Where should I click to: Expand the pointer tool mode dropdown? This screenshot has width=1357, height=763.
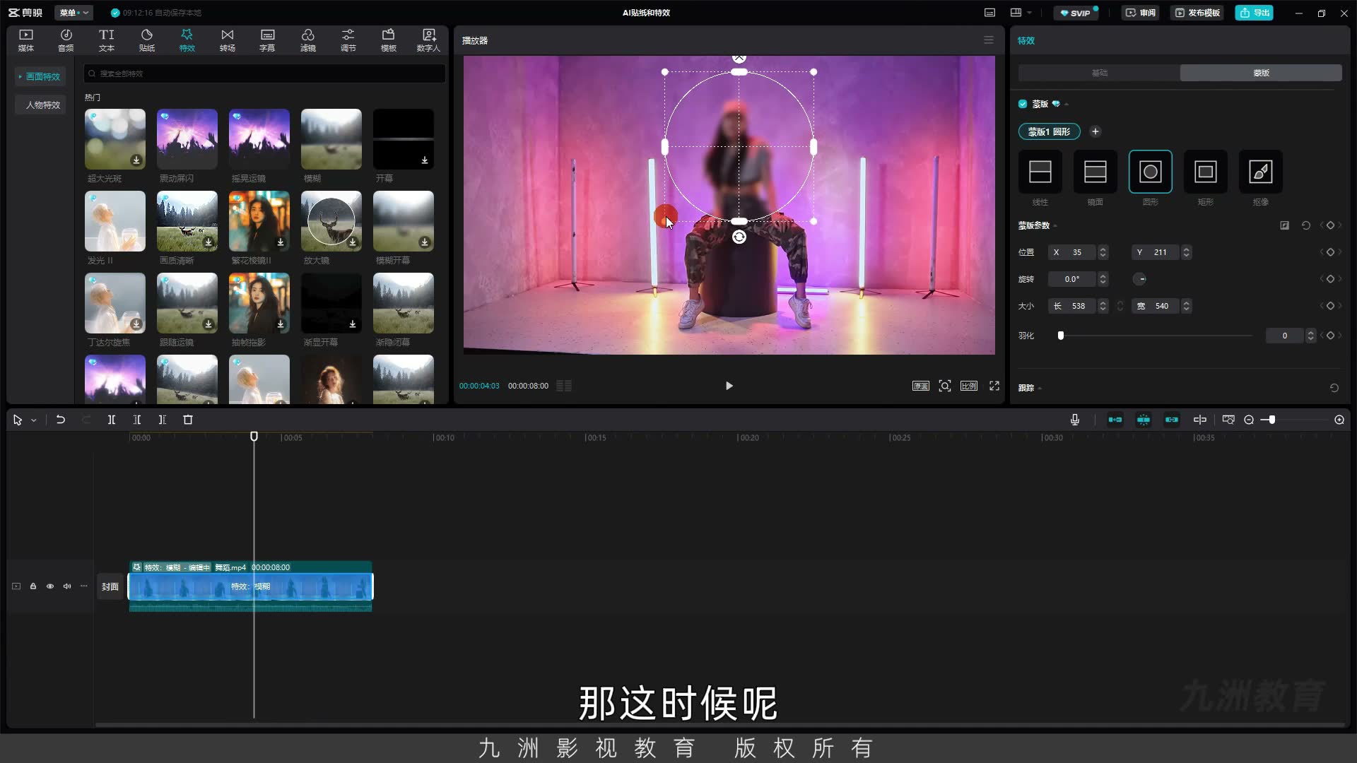coord(33,420)
